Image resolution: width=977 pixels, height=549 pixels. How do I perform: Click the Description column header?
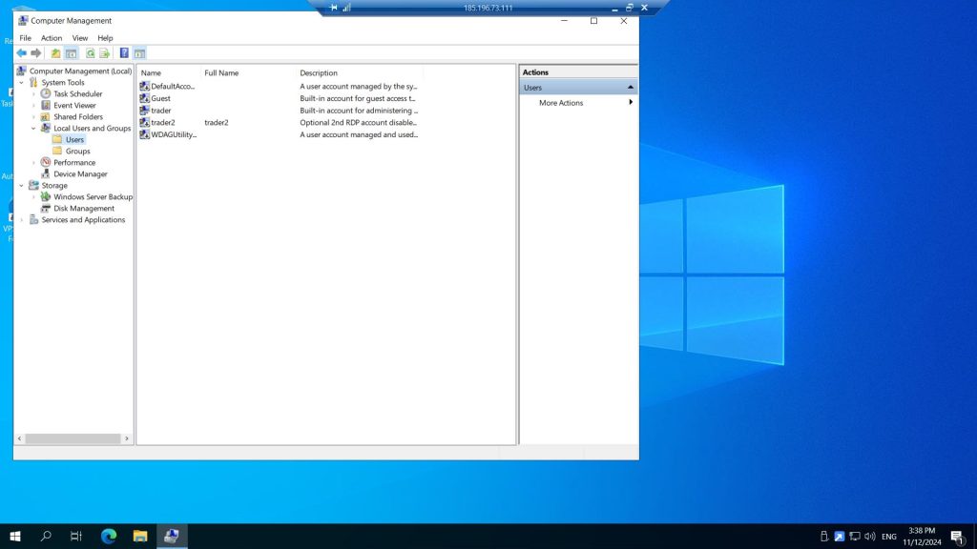tap(319, 73)
